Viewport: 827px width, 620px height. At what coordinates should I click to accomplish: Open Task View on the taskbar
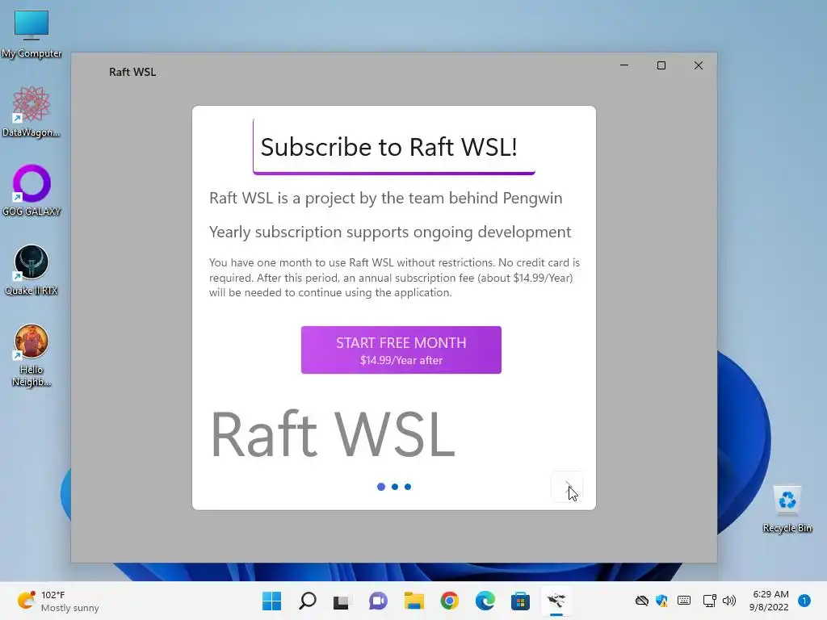tap(341, 601)
